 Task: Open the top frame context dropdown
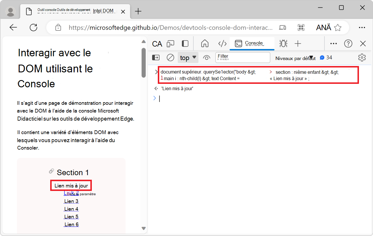coord(188,57)
